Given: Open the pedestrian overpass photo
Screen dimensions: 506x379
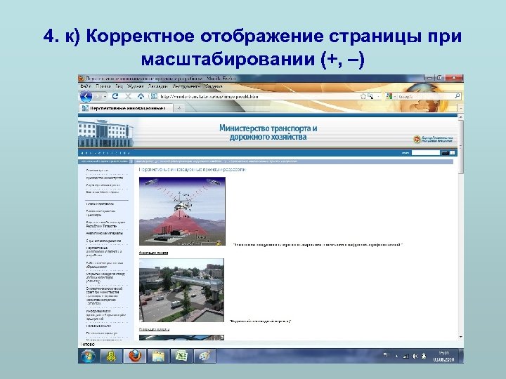Looking at the screenshot, I should point(181,290).
